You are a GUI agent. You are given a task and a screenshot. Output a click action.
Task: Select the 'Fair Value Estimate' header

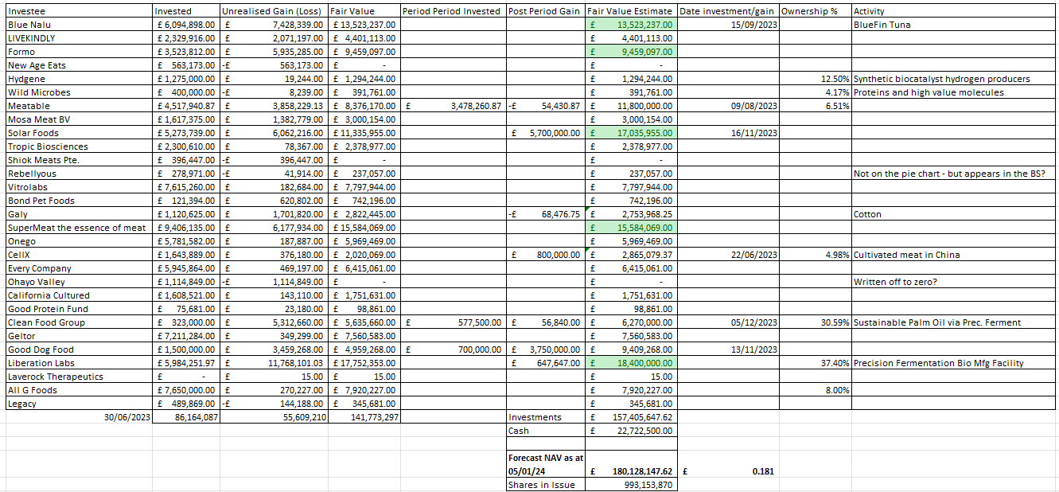tap(632, 11)
